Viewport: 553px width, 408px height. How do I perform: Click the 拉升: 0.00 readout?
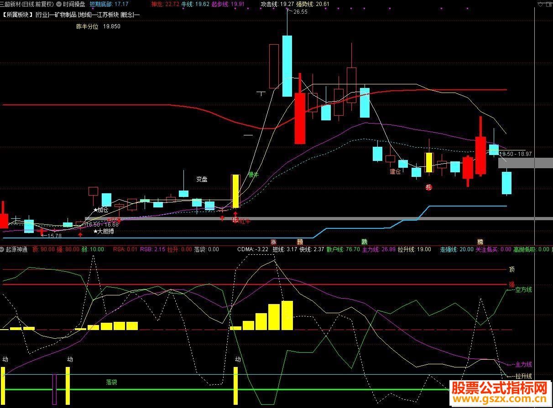(x=179, y=249)
